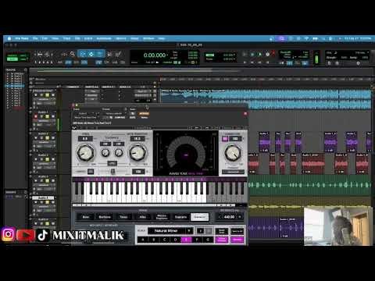Record-enable the Audio 1 track
This screenshot has width=375, height=281.
click(36, 116)
